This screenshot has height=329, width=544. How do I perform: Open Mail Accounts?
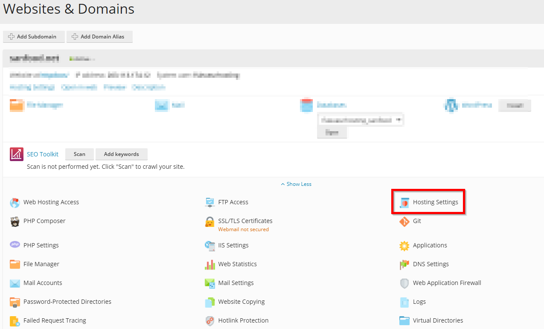coord(43,282)
